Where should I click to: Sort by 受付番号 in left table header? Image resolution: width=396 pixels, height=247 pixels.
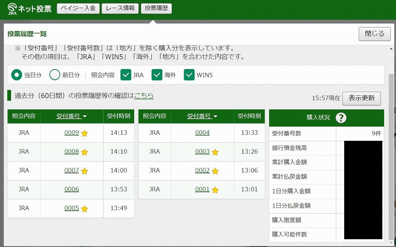[72, 116]
